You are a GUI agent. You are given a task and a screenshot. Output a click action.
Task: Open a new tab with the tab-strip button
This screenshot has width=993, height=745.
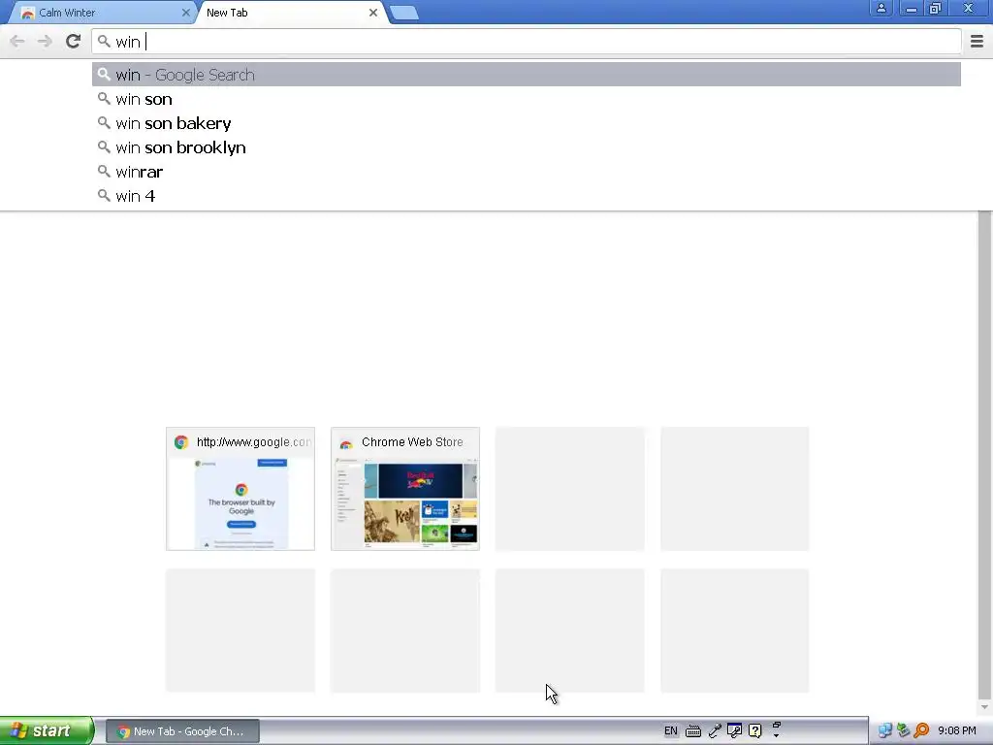coord(404,13)
